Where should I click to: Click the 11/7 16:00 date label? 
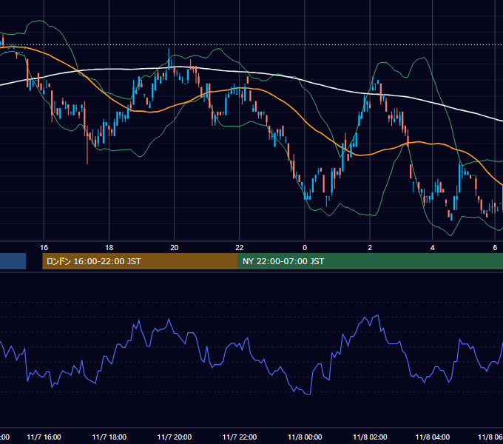coord(44,437)
